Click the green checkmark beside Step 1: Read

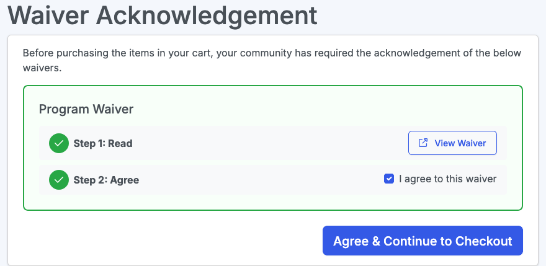pos(58,143)
